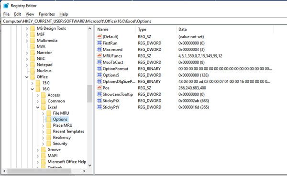Click the Pos string value icon
Screen dimensions: 287x176
(99, 88)
